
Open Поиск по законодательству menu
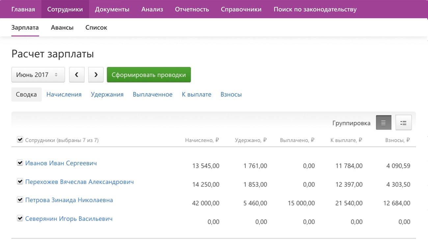point(315,9)
